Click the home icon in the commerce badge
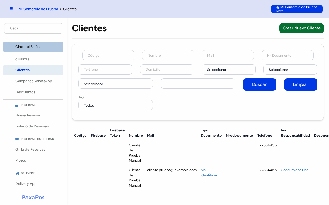The image size is (329, 205). pyautogui.click(x=278, y=7)
